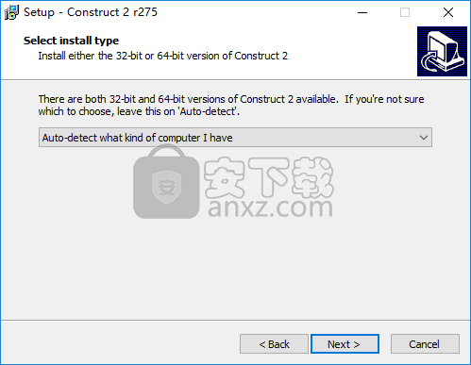Select the 'Auto-detect what kind of computer' text

click(138, 138)
